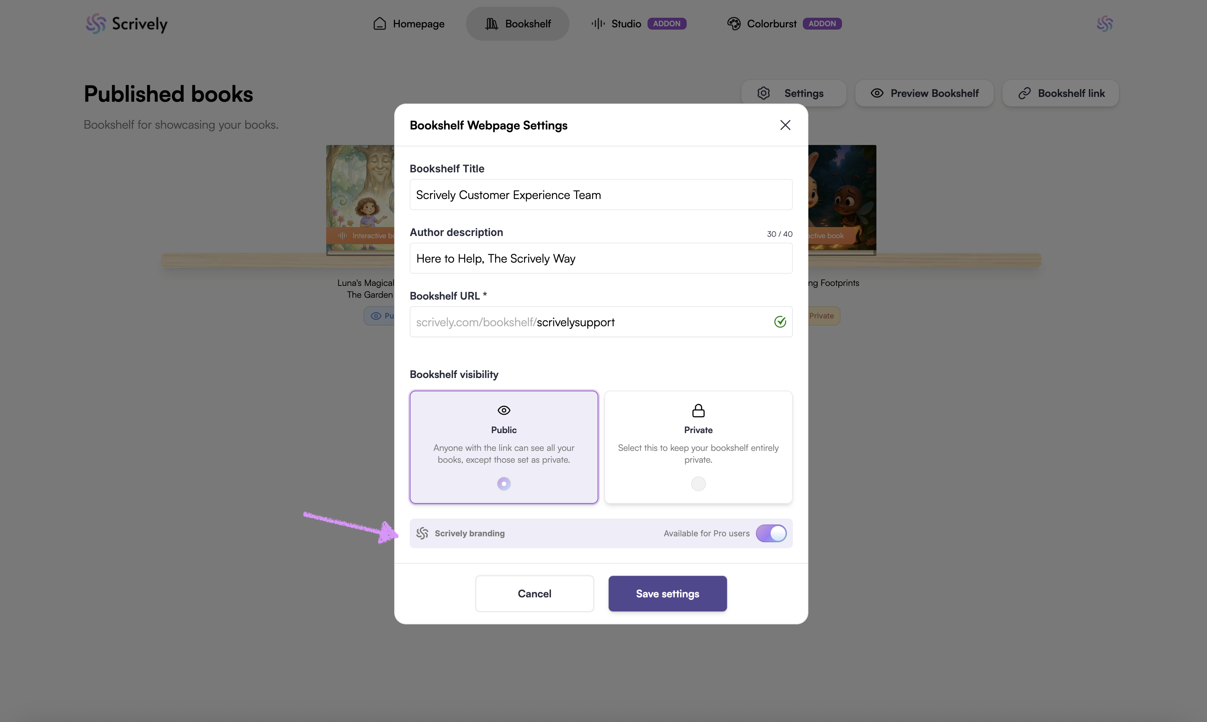Go to the Bookshelf nav tab
Viewport: 1207px width, 722px height.
pyautogui.click(x=518, y=23)
